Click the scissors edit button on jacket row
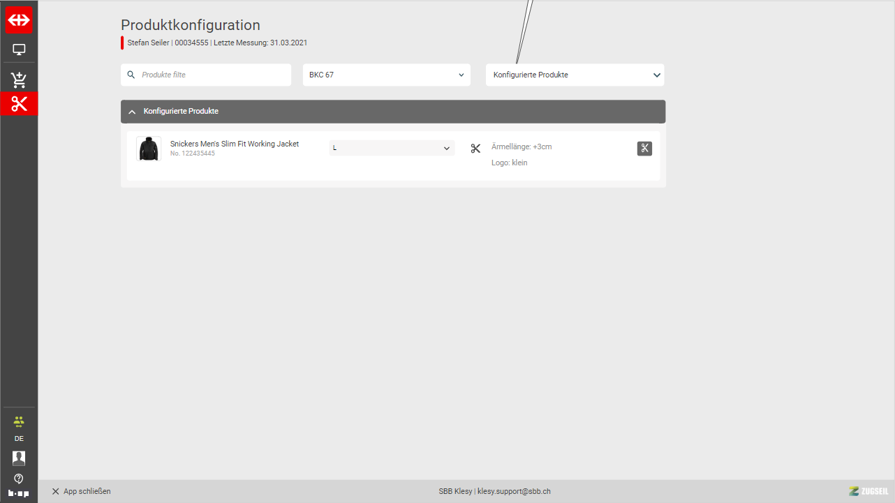The width and height of the screenshot is (895, 503). (644, 148)
